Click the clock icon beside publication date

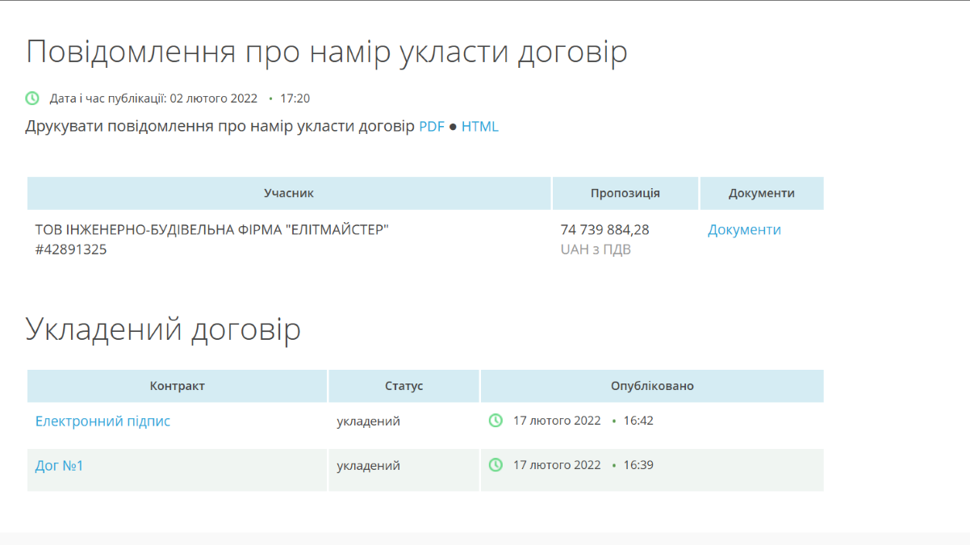pyautogui.click(x=32, y=99)
